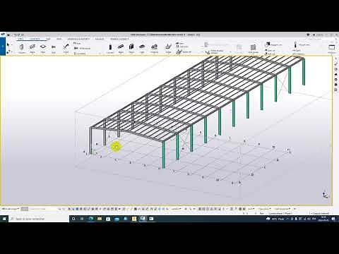Screen dimensions: 339x254
Task: Open the standard selection filter dropdown
Action: (175, 209)
